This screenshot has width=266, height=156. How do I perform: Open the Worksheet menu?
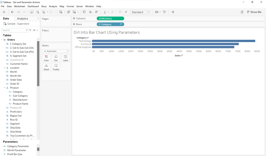[20, 6]
